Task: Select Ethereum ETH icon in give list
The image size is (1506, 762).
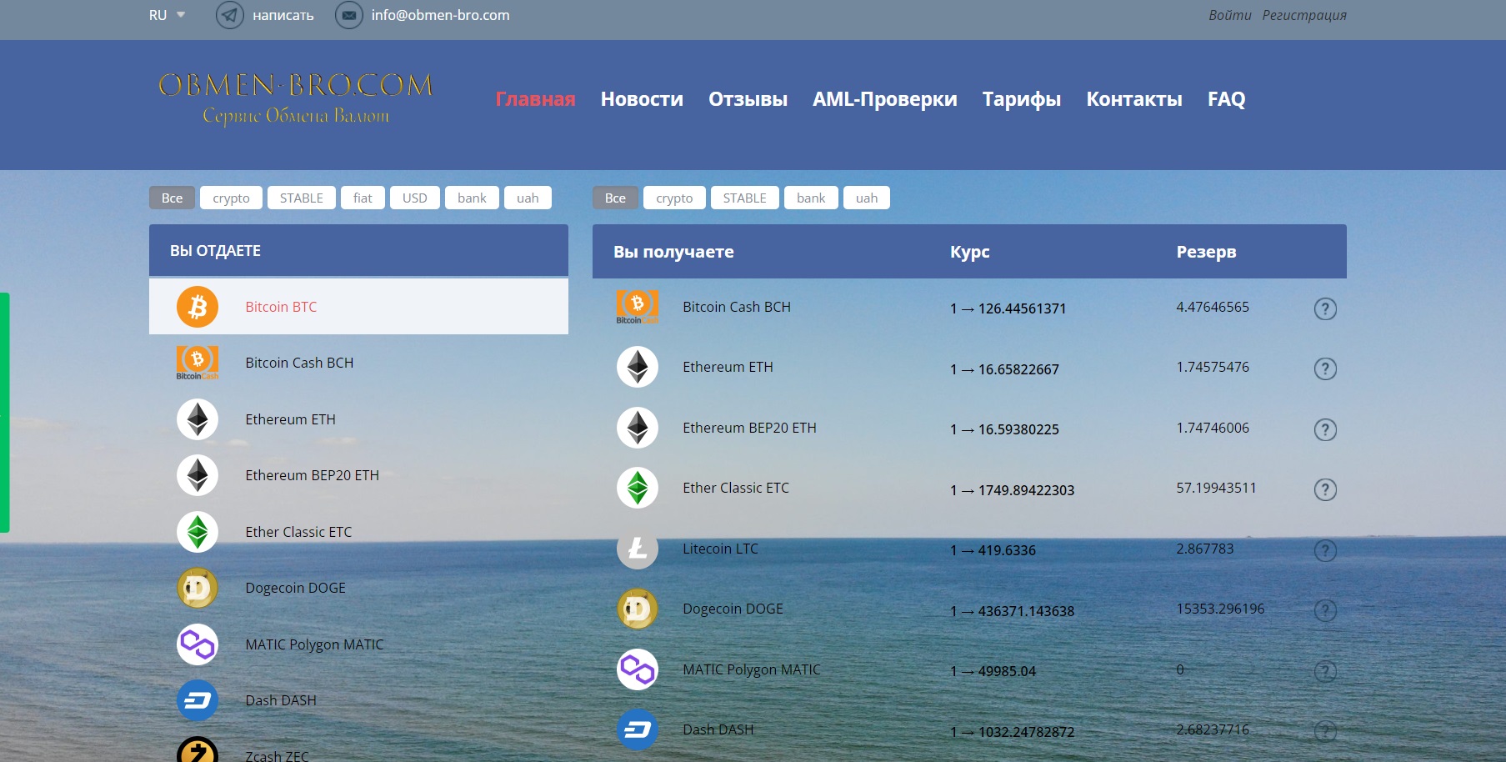Action: click(x=198, y=419)
